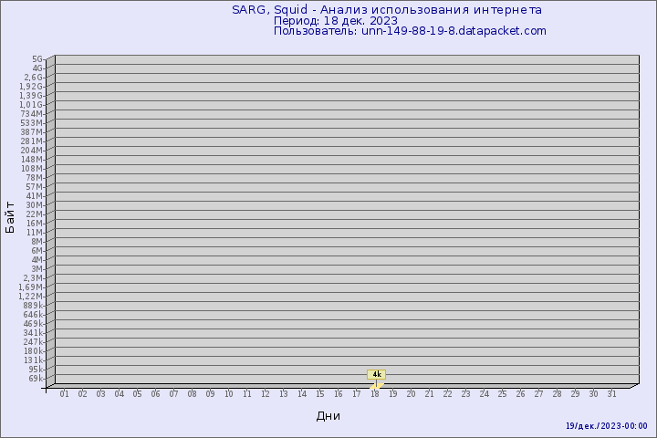Image resolution: width=657 pixels, height=438 pixels.
Task: Click y-axis label 1,22M
Action: (31, 297)
